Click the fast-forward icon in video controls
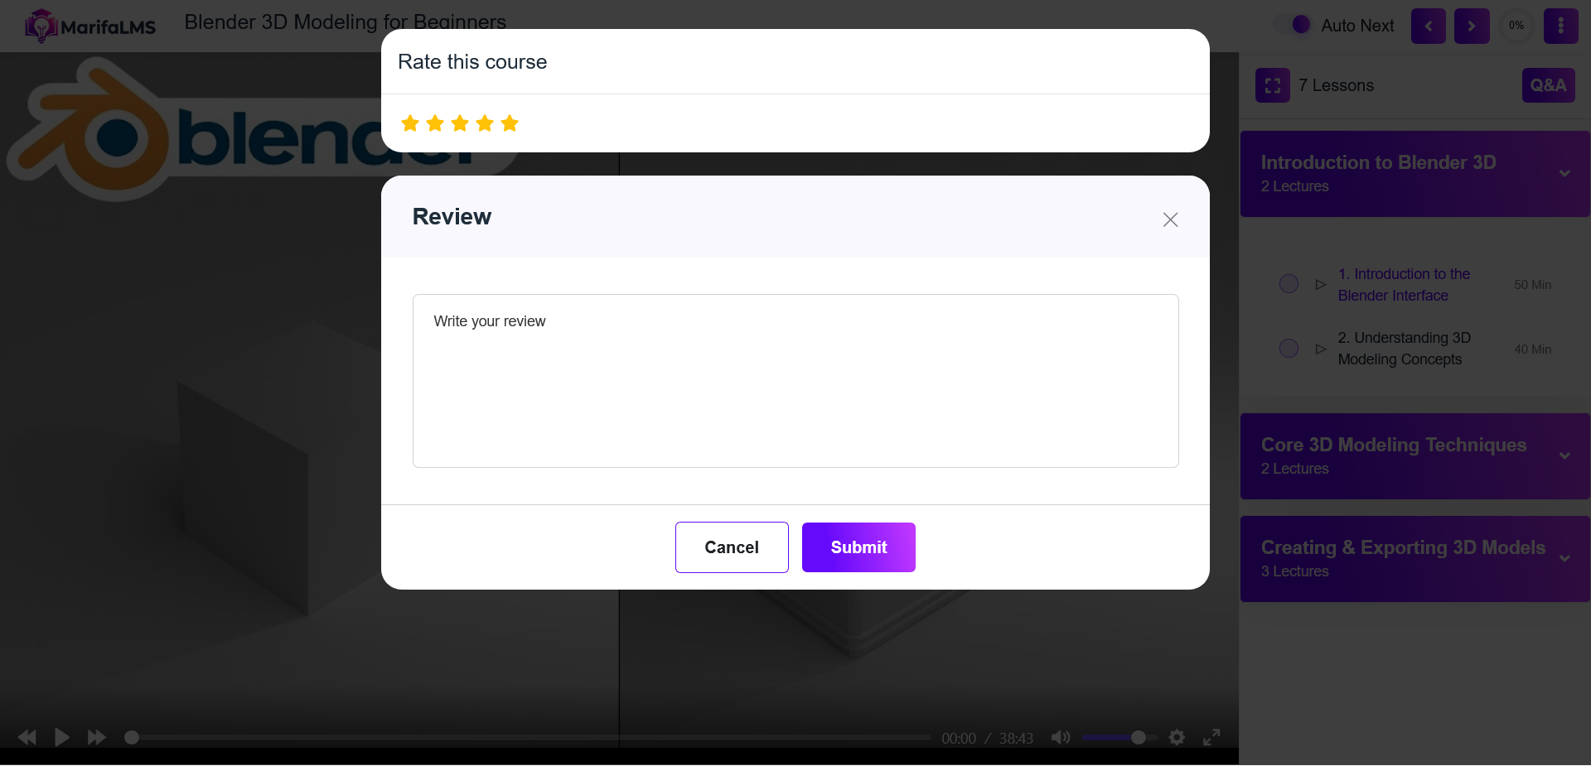 point(96,737)
